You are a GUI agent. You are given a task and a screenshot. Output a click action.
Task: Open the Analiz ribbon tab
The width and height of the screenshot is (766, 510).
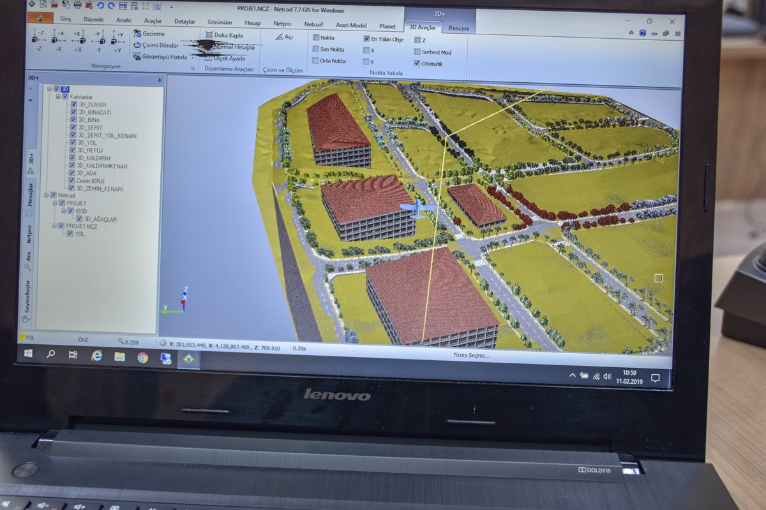[123, 20]
